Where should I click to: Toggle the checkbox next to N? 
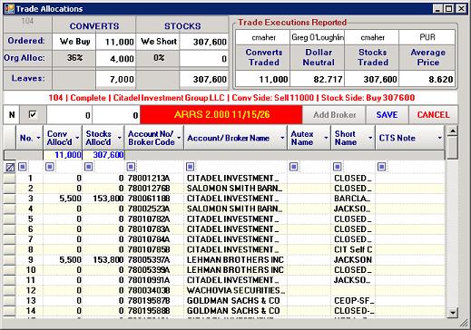point(33,114)
